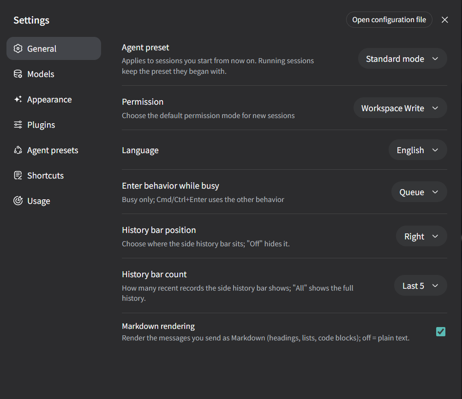The width and height of the screenshot is (462, 399).
Task: Click the Appearance sparkle icon
Action: pos(18,99)
